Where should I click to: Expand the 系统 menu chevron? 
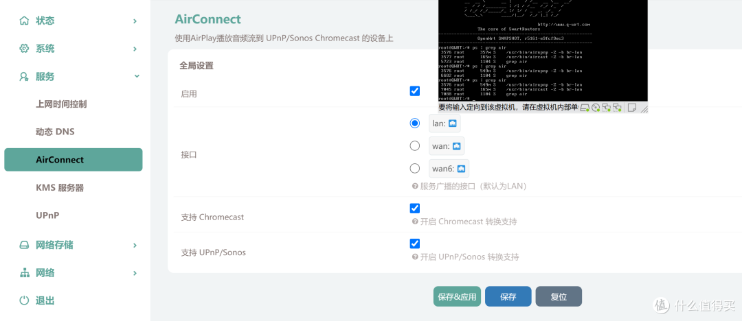pyautogui.click(x=135, y=49)
